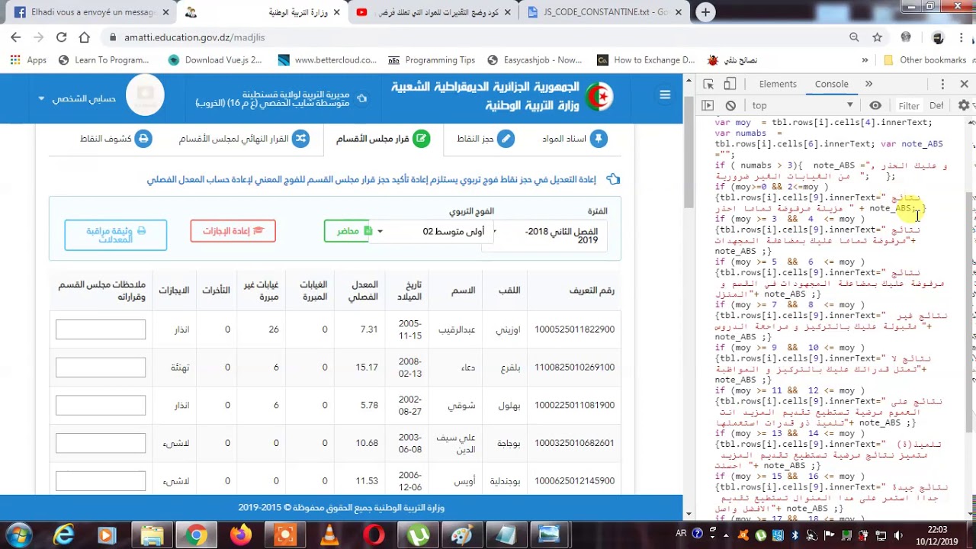
Task: Open the Chrome menu with three dots
Action: click(x=963, y=37)
